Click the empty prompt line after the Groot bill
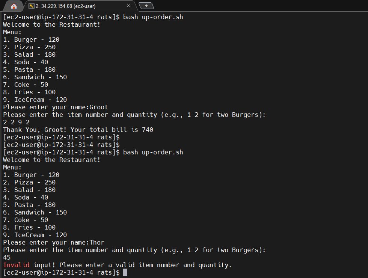Image resolution: width=368 pixels, height=278 pixels. pos(61,137)
